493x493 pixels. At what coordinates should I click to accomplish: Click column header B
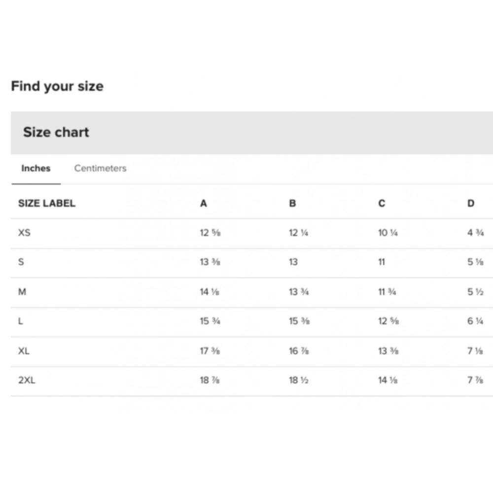pyautogui.click(x=292, y=203)
